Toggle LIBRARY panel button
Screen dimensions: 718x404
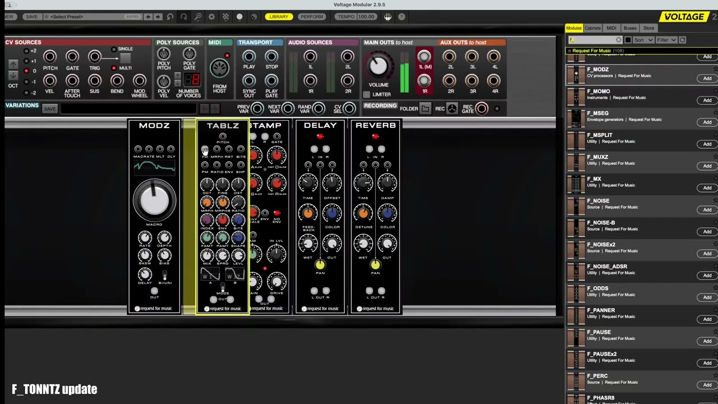tap(279, 17)
